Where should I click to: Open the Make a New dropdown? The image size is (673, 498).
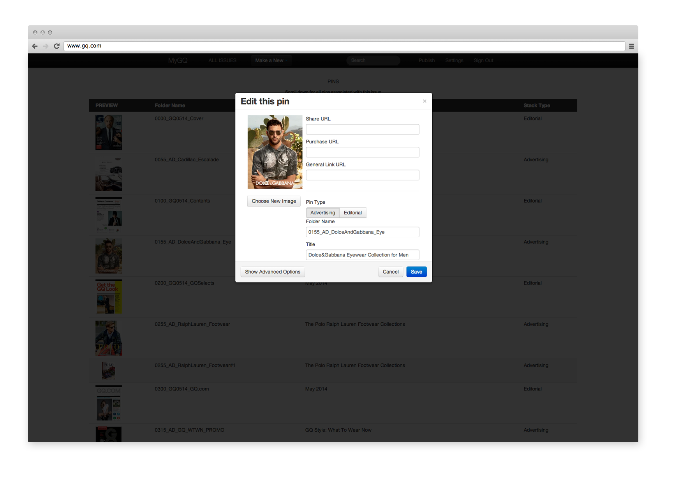[x=271, y=60]
